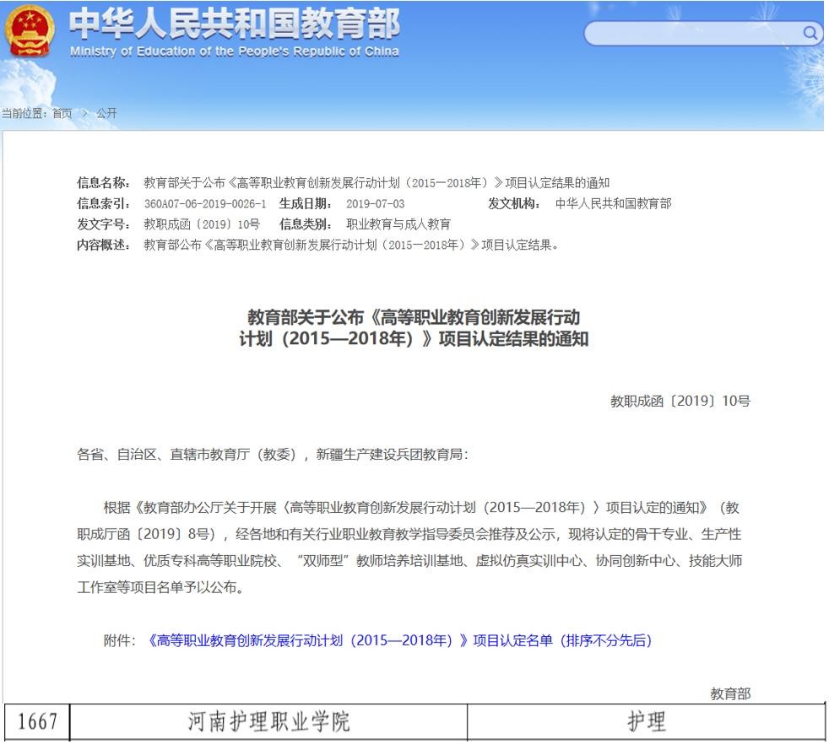Go to 首页 in the breadcrumb
This screenshot has height=744, width=829.
62,114
